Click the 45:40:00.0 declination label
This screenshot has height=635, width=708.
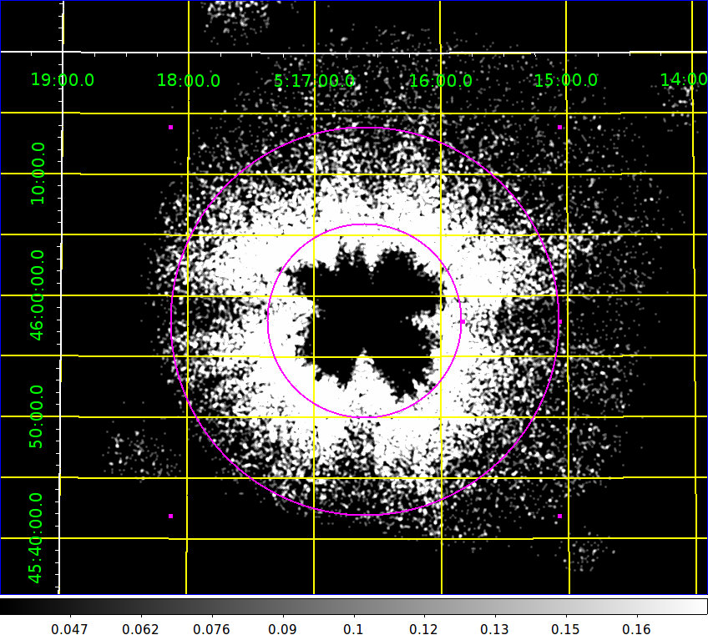coord(35,538)
